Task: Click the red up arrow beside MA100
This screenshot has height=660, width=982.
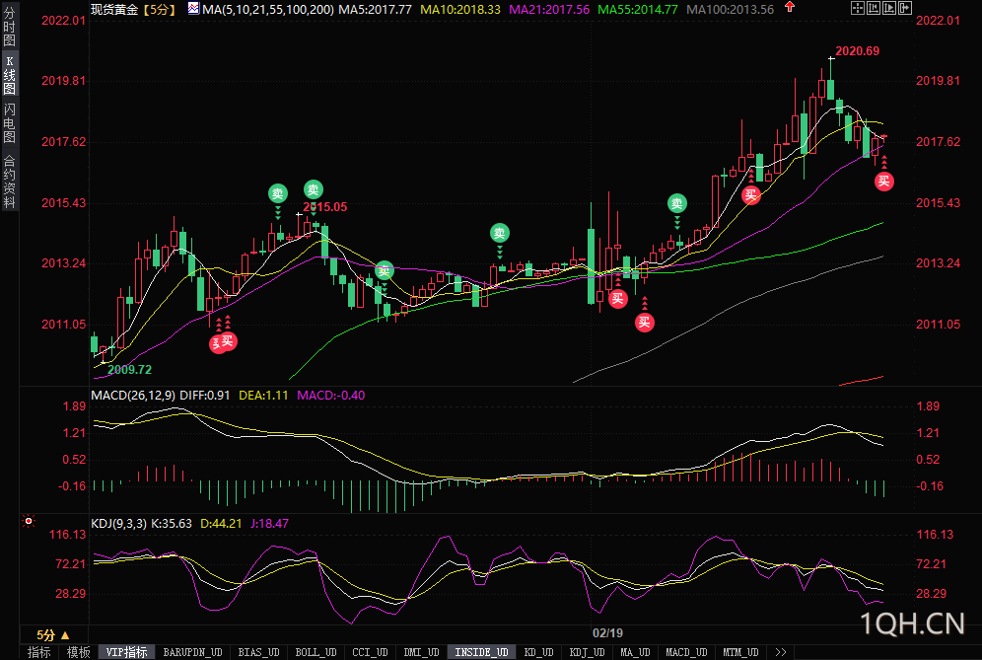Action: click(790, 7)
